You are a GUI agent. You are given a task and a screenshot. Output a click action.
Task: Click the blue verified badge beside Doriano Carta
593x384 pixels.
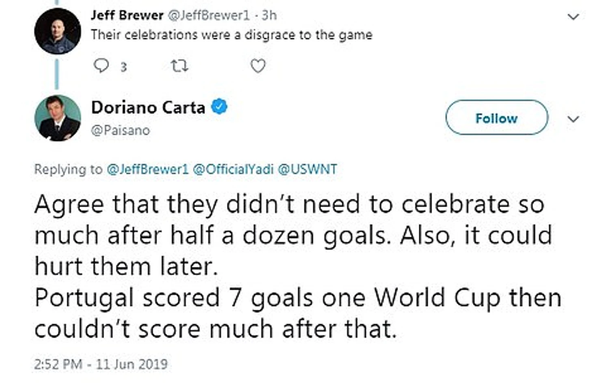[x=219, y=107]
